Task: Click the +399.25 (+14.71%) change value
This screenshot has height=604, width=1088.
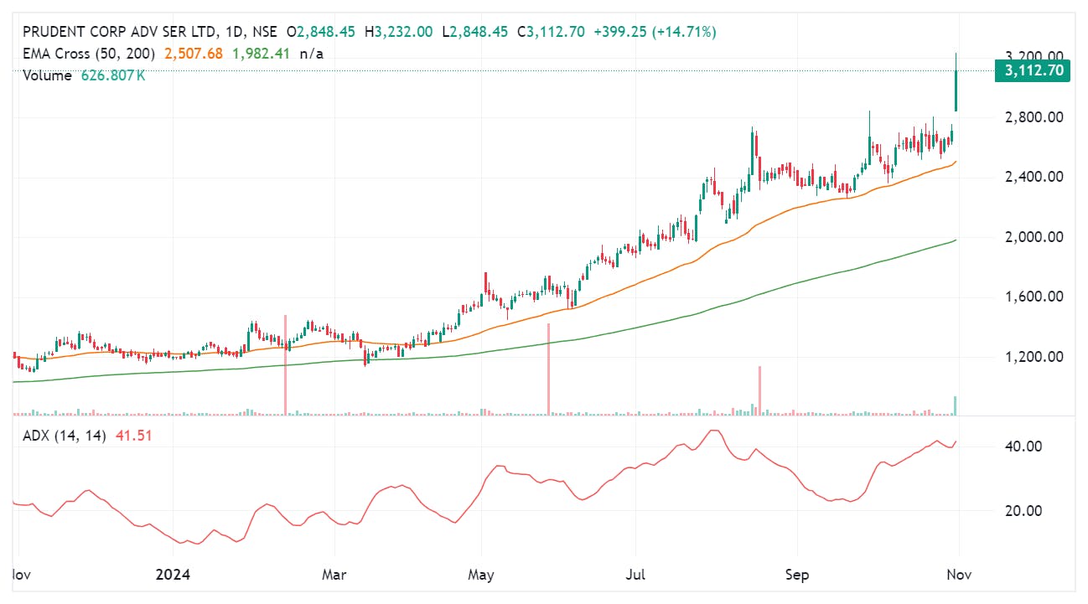Action: pos(655,32)
